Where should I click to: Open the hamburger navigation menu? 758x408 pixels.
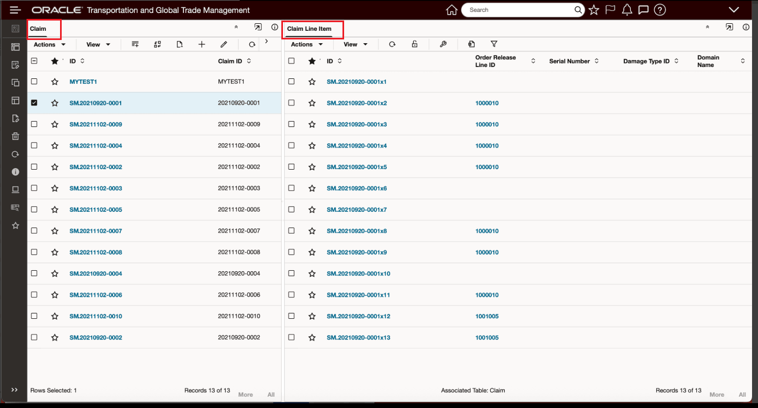click(15, 10)
